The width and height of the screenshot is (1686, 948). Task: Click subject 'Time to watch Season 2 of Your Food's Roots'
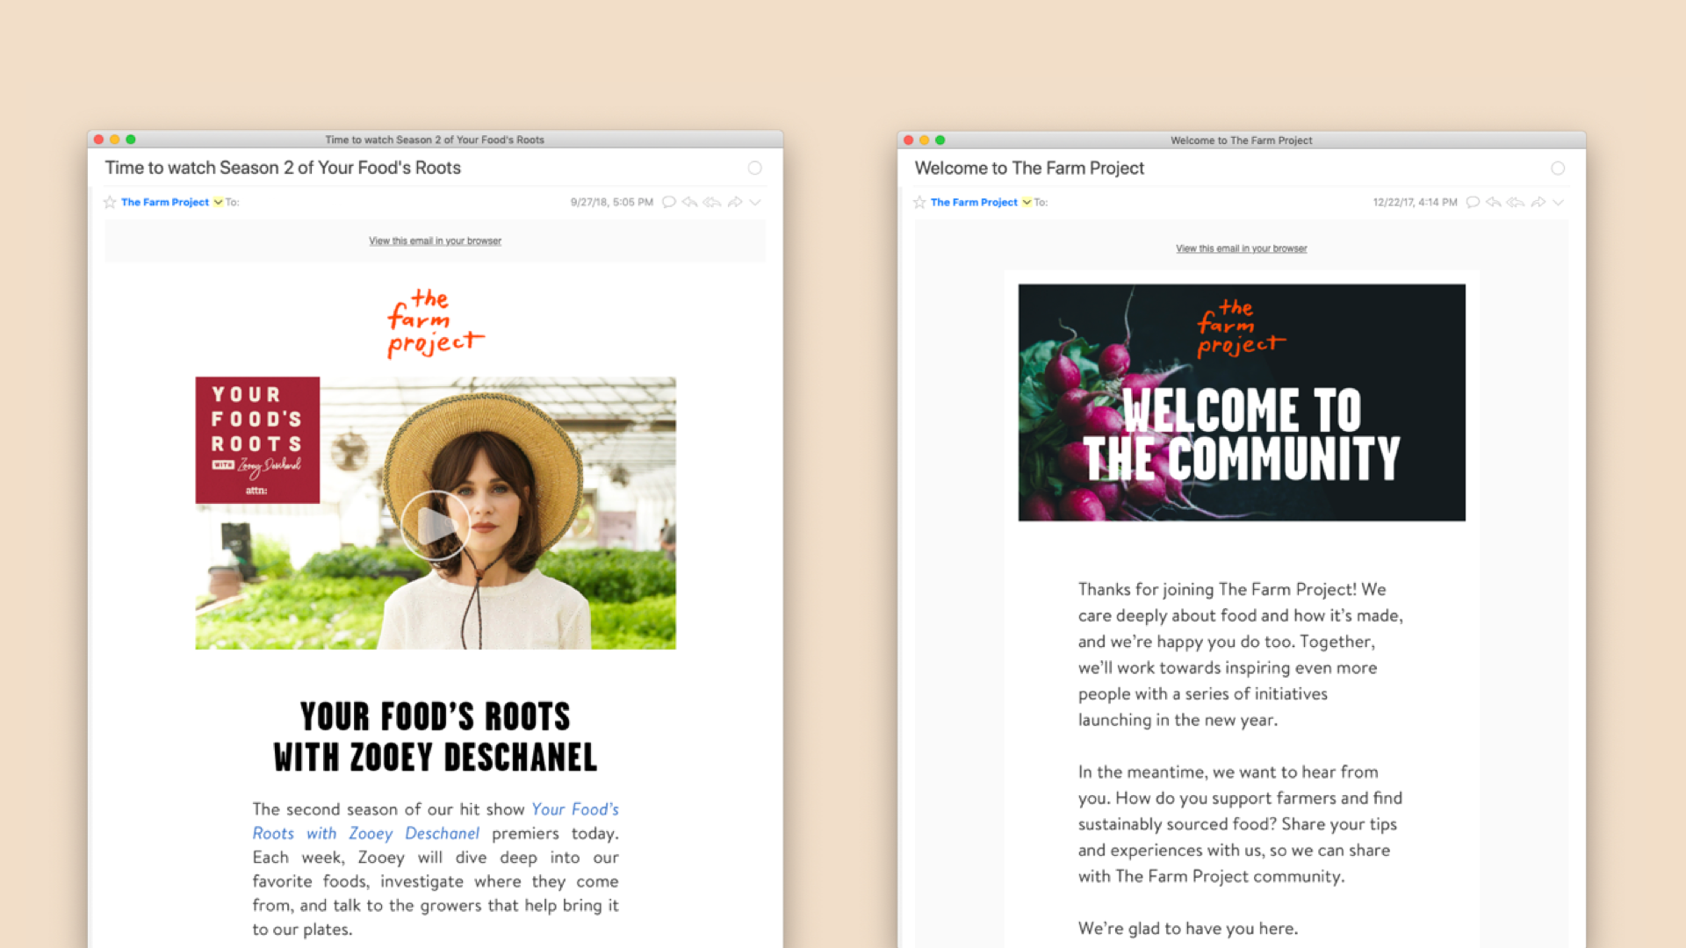pyautogui.click(x=283, y=168)
